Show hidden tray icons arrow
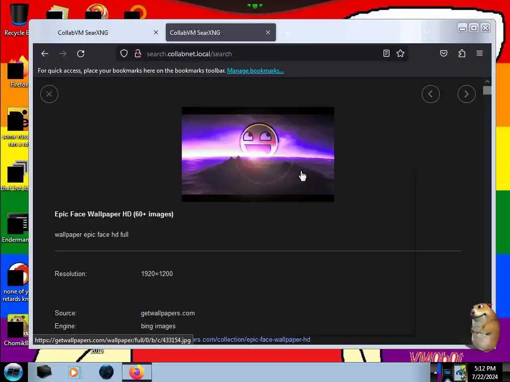 click(435, 373)
